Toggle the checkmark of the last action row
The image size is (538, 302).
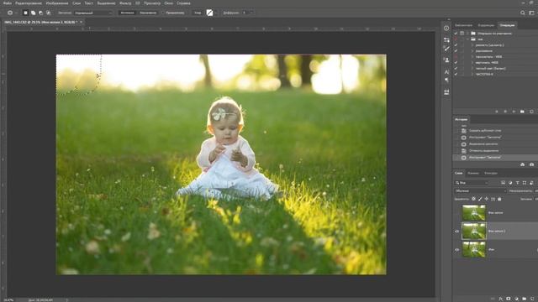[456, 74]
